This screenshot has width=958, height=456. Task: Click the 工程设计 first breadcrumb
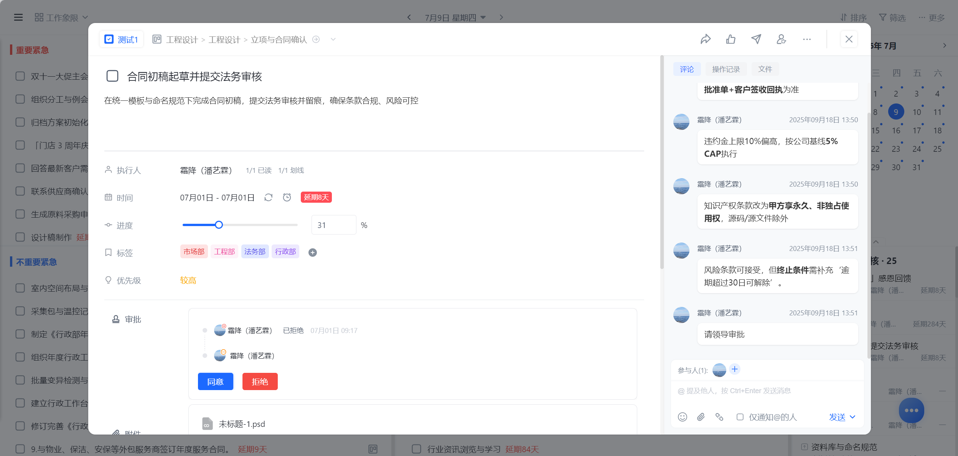click(182, 39)
